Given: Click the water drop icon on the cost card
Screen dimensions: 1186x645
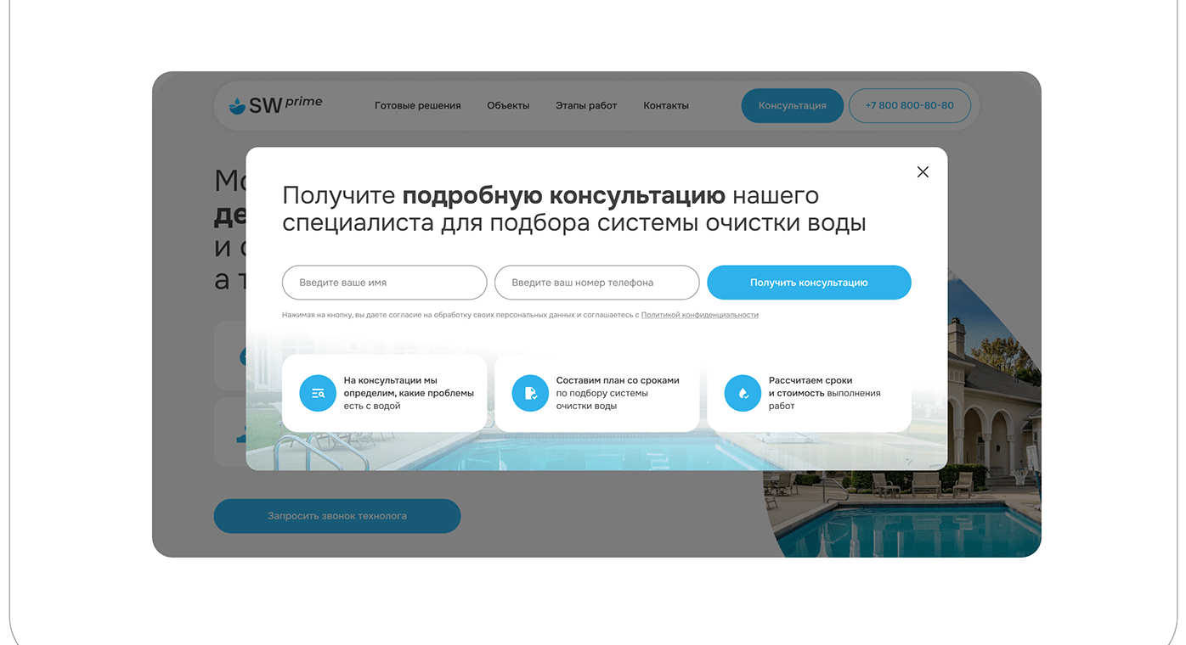Looking at the screenshot, I should (x=743, y=393).
